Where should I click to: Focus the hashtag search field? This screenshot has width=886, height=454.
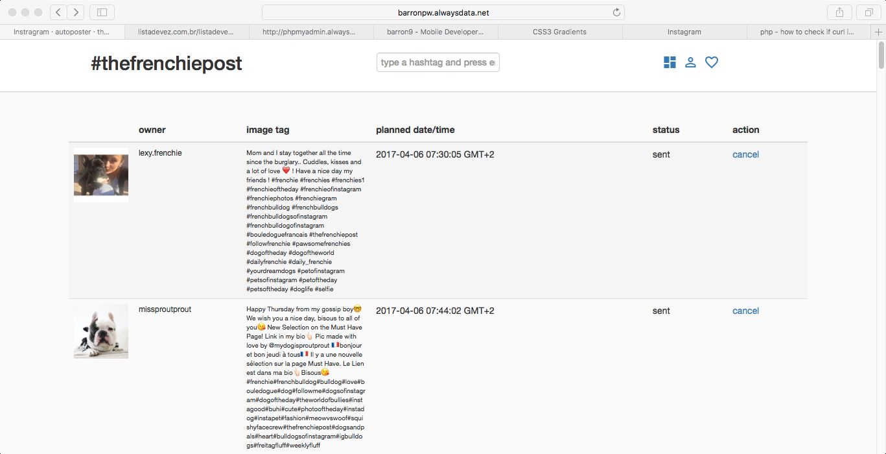pos(437,62)
